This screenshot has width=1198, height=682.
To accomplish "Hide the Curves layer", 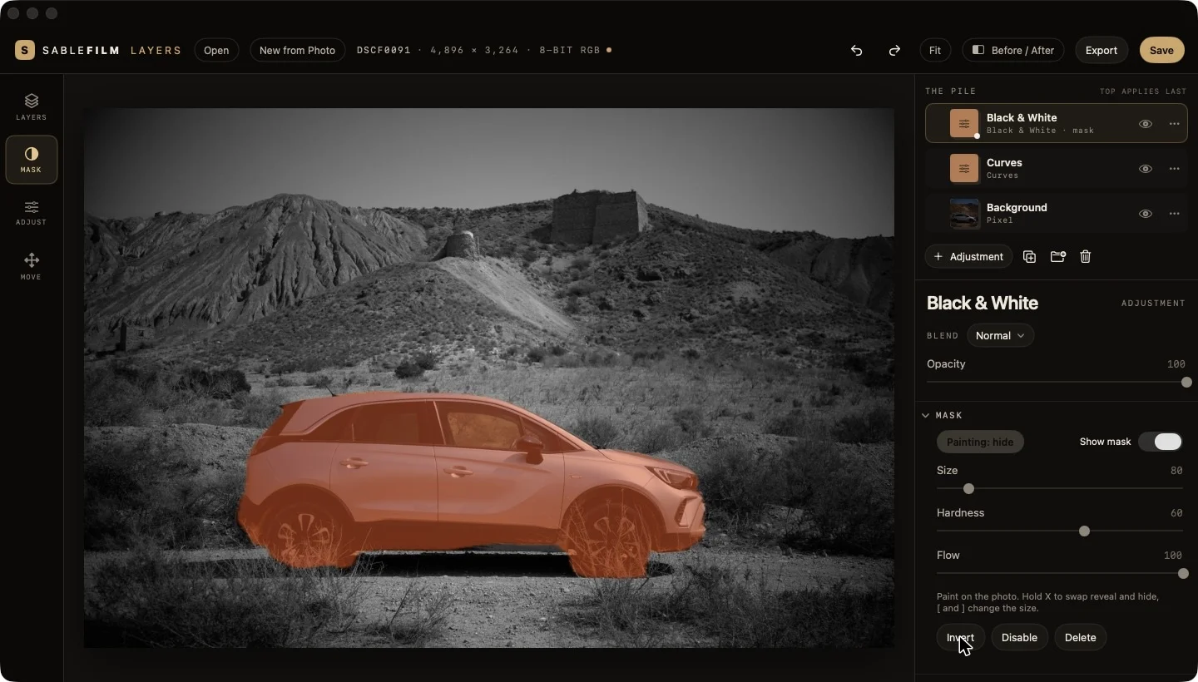I will pyautogui.click(x=1146, y=169).
